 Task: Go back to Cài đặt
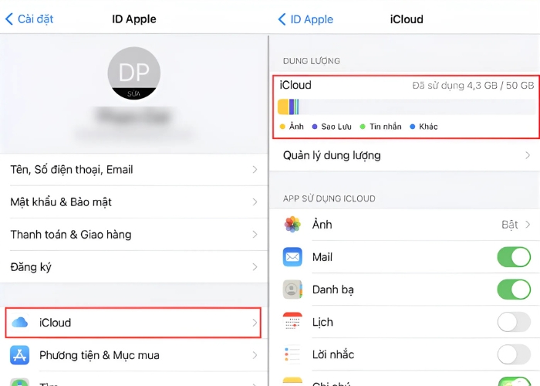(29, 19)
